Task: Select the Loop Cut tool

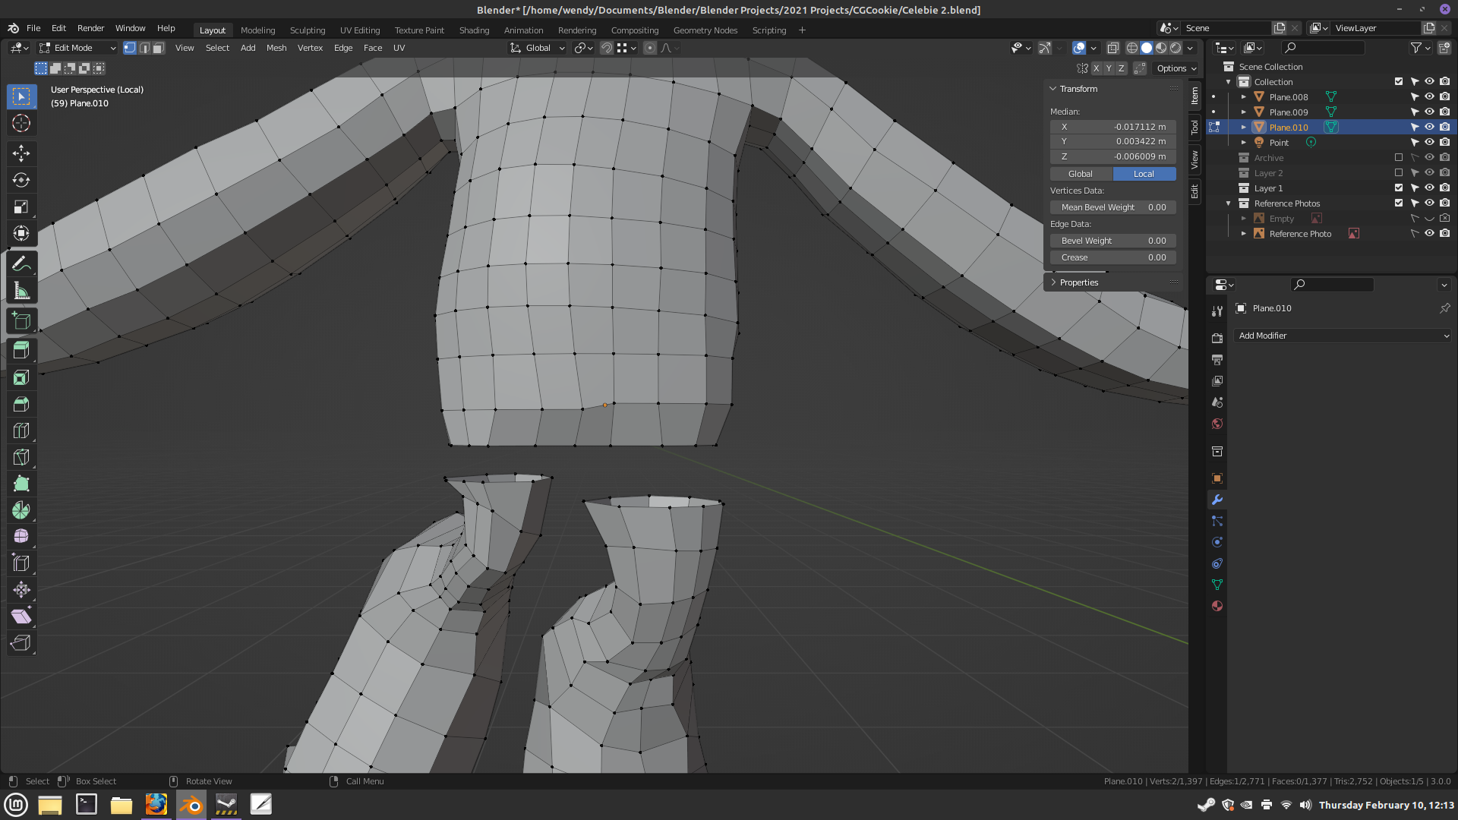Action: pyautogui.click(x=21, y=430)
